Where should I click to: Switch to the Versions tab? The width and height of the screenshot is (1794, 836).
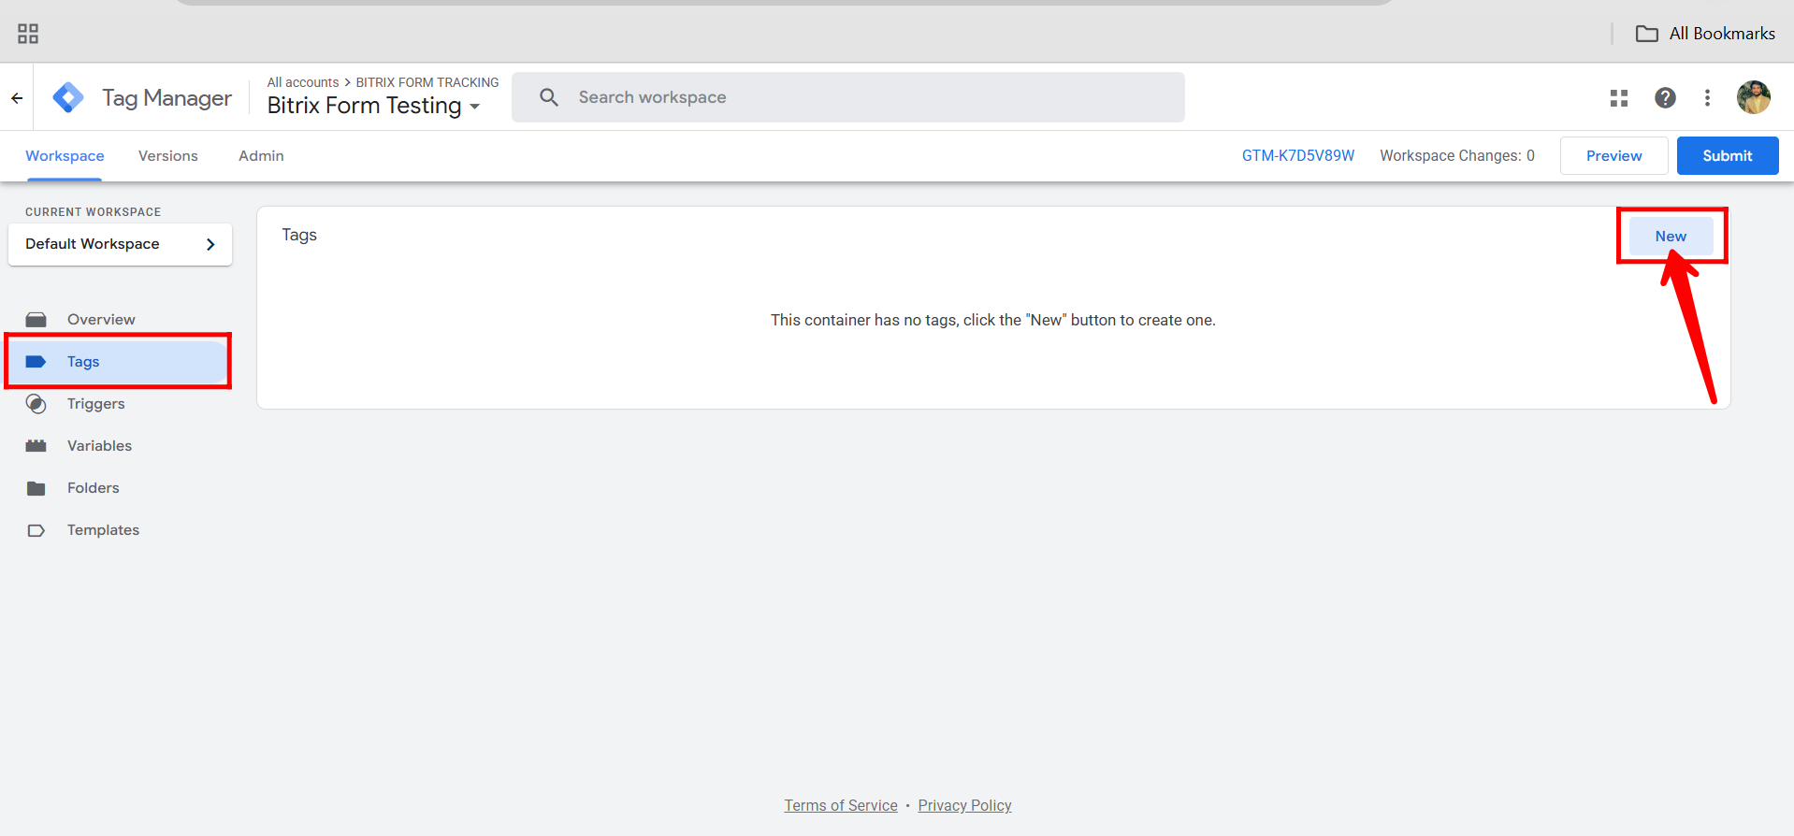coord(168,156)
